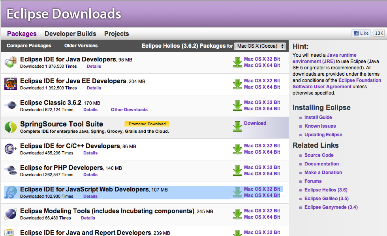Click green download arrow for Java EE Developers
Screen dimensions: 387x236
[237, 84]
